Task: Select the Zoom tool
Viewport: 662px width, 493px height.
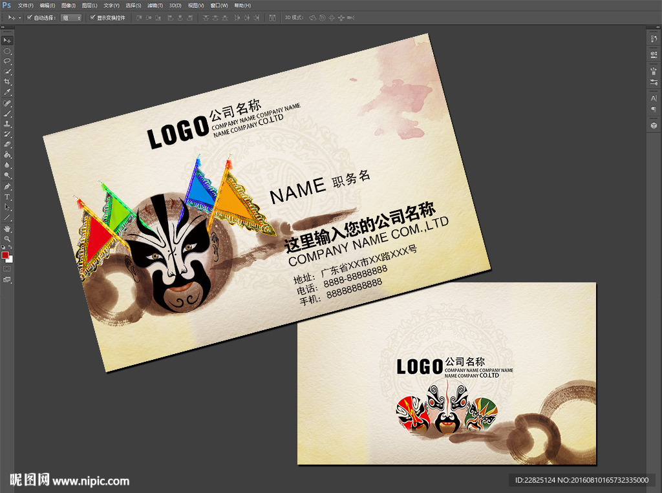Action: coord(7,239)
